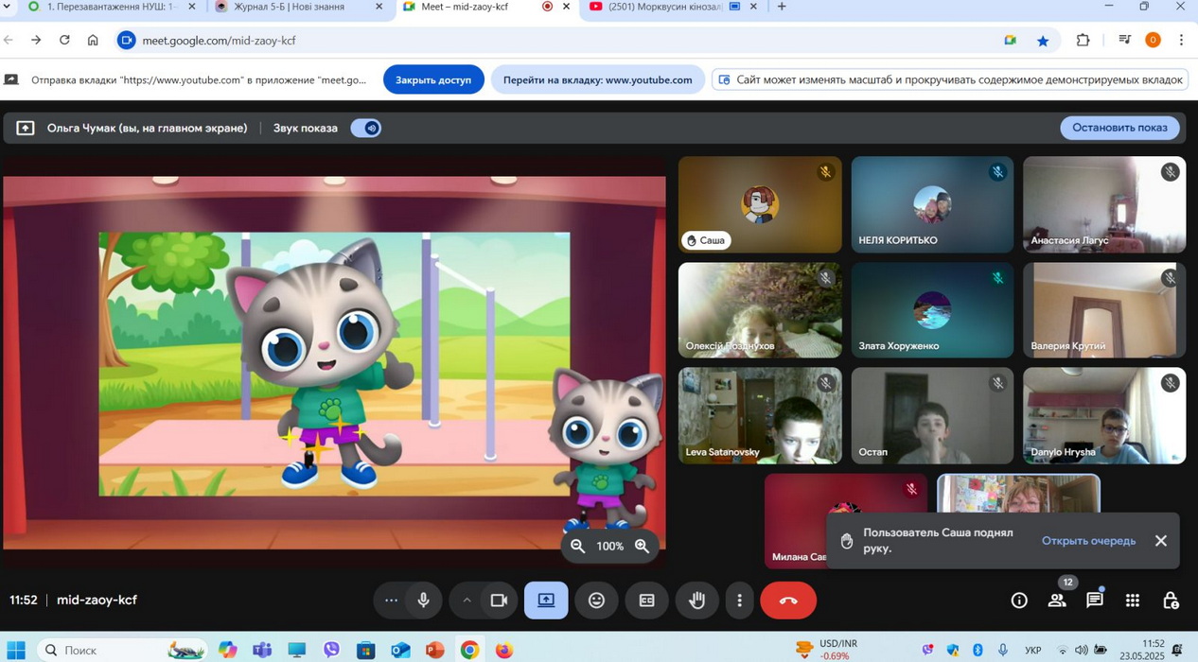1198x662 pixels.
Task: Open a new browser tab
Action: [782, 7]
